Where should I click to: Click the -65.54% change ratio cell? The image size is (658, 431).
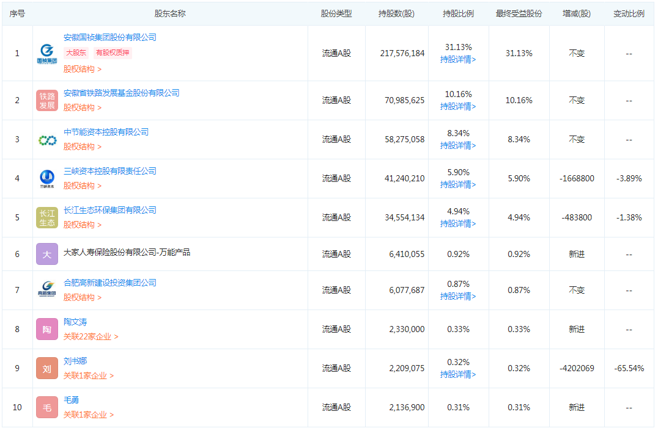629,368
